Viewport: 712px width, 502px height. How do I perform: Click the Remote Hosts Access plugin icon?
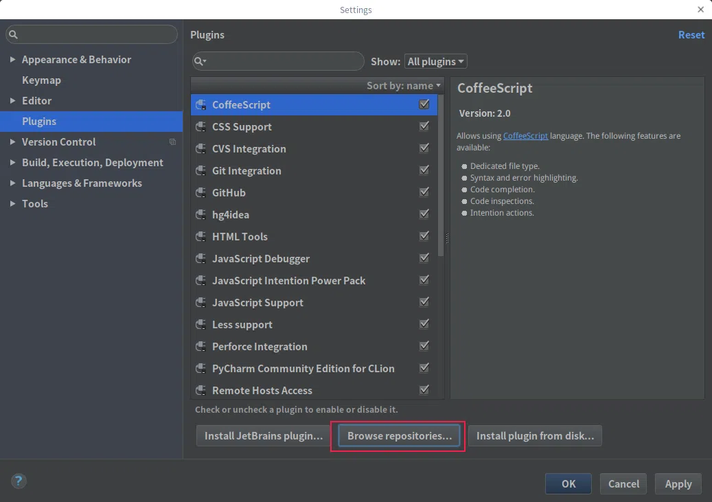200,390
